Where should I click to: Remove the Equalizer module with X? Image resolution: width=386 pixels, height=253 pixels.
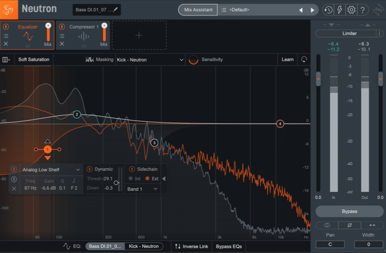tap(6, 44)
